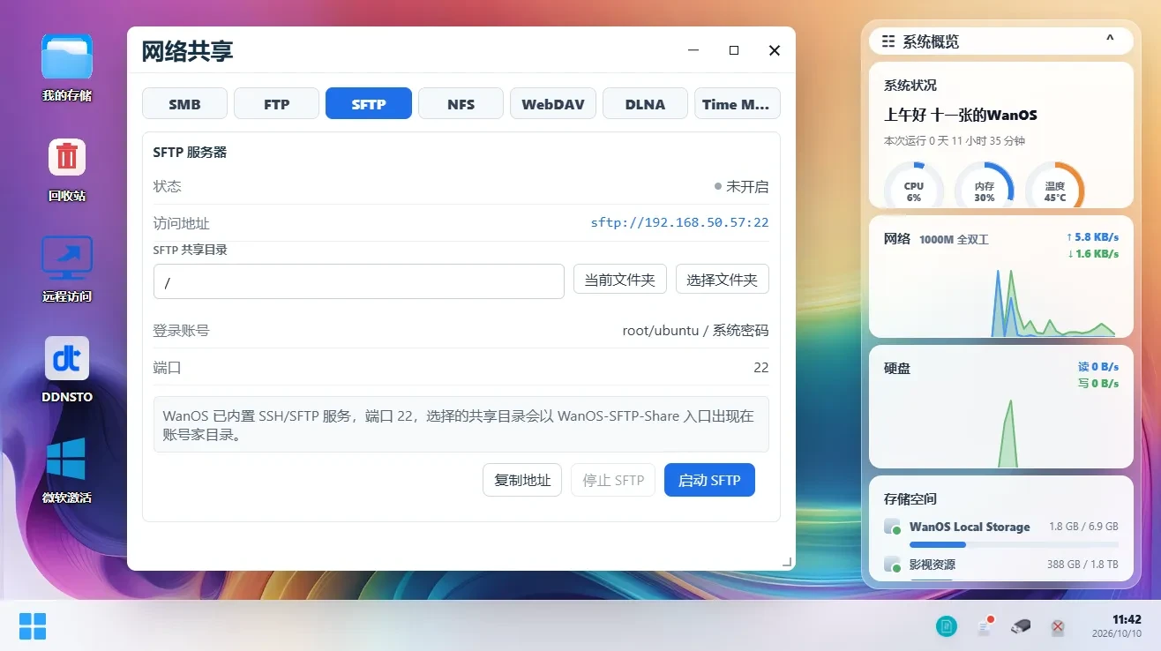Click the 网络共享 window title
The image size is (1161, 651).
click(187, 51)
